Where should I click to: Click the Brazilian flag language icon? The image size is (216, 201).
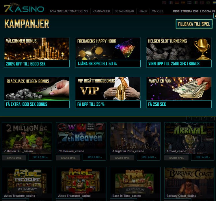tap(208, 3)
